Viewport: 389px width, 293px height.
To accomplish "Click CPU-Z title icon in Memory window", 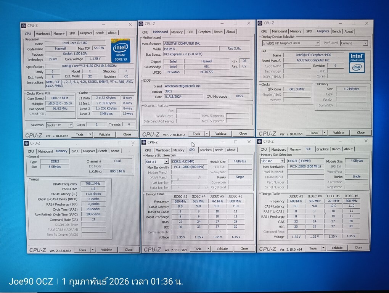I will click(26, 143).
